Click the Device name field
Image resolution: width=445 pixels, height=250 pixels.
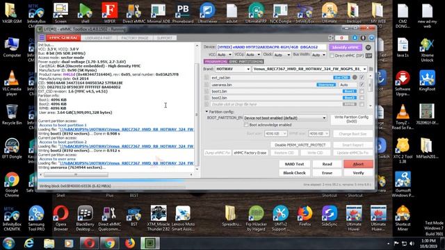pos(272,47)
